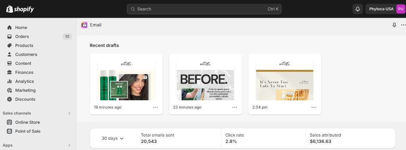Open options for the 19 minutes ago draft

coord(155,107)
